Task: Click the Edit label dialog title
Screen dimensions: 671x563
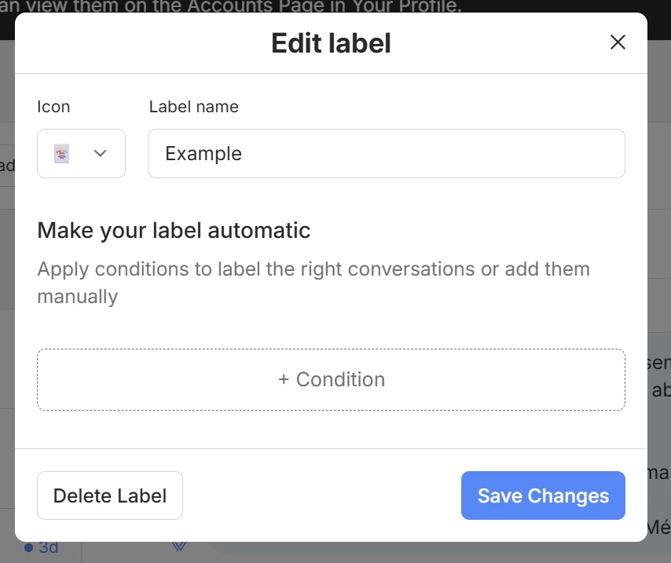Action: (x=331, y=43)
